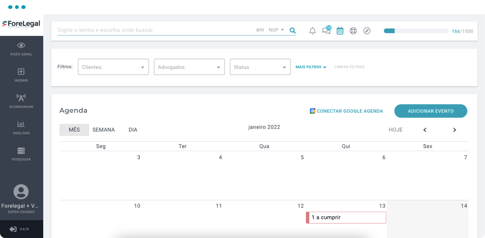Screen dimensions: 485x238
Task: Open the help lifebuoy icon
Action: pos(353,31)
